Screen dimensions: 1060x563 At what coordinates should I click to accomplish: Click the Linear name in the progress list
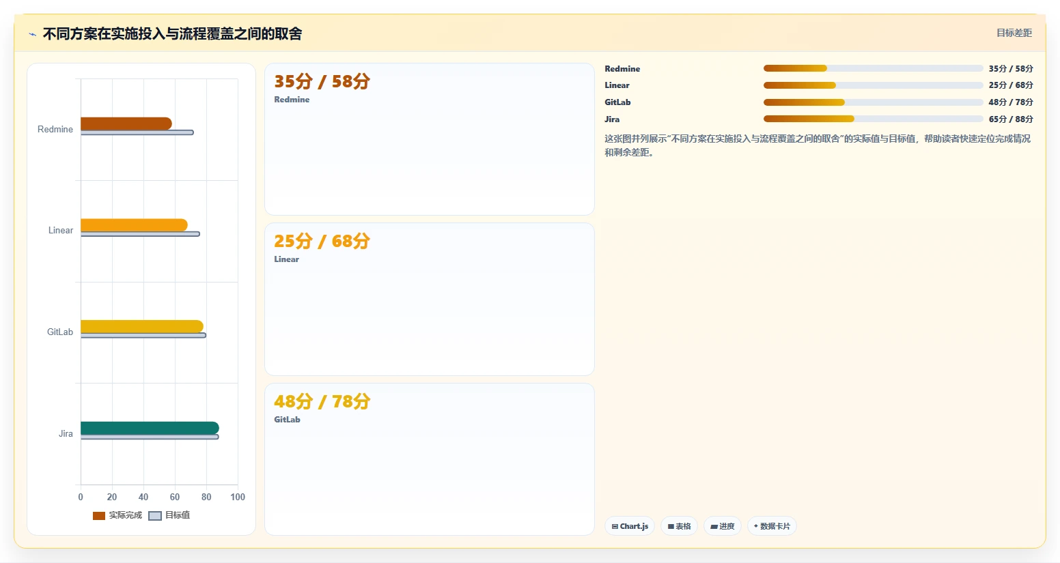point(617,85)
